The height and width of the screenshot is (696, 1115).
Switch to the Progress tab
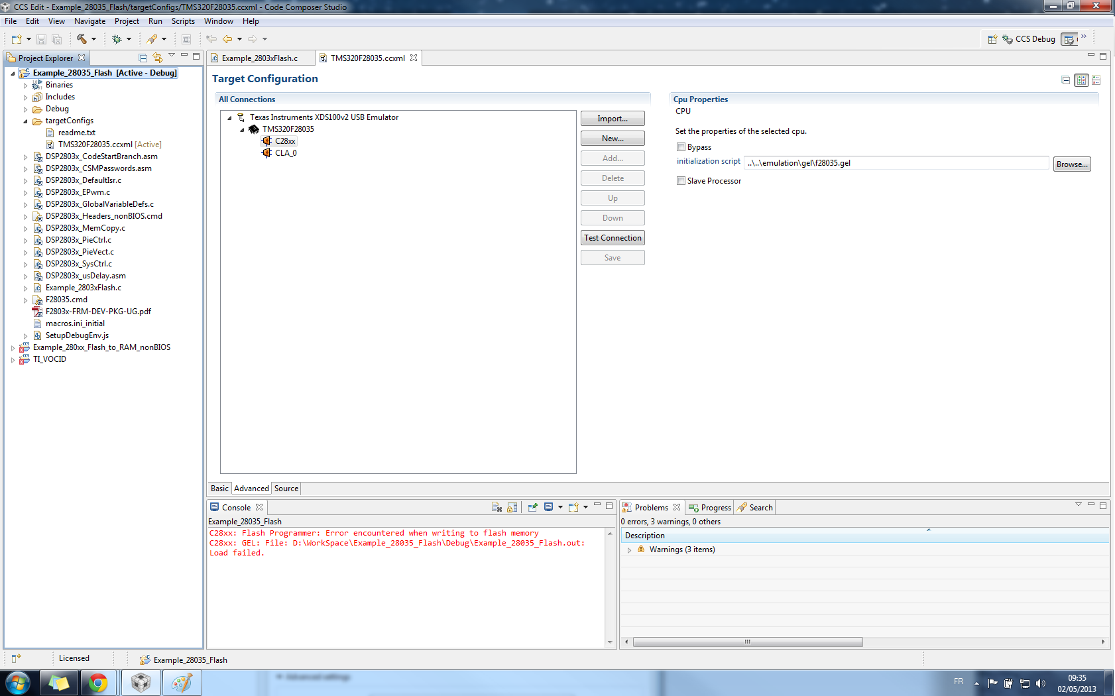[710, 507]
